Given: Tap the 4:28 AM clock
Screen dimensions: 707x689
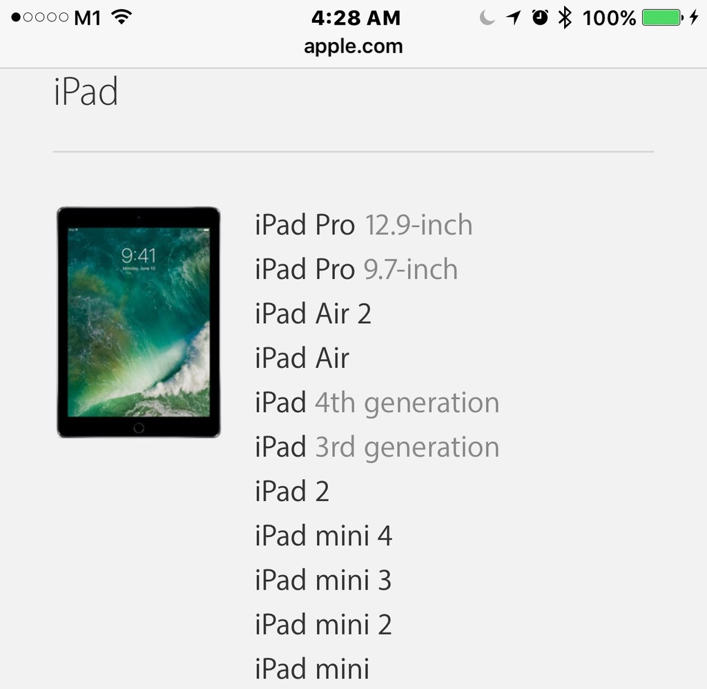Looking at the screenshot, I should (356, 18).
